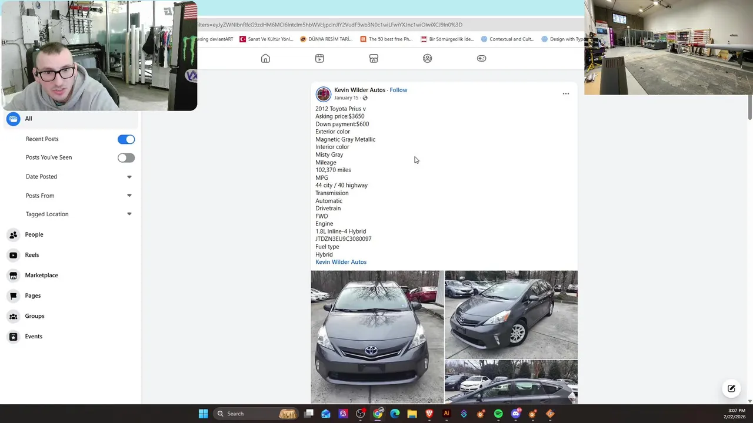Image resolution: width=753 pixels, height=423 pixels.
Task: Click the 'Asking price:$3650' text
Action: (339, 116)
